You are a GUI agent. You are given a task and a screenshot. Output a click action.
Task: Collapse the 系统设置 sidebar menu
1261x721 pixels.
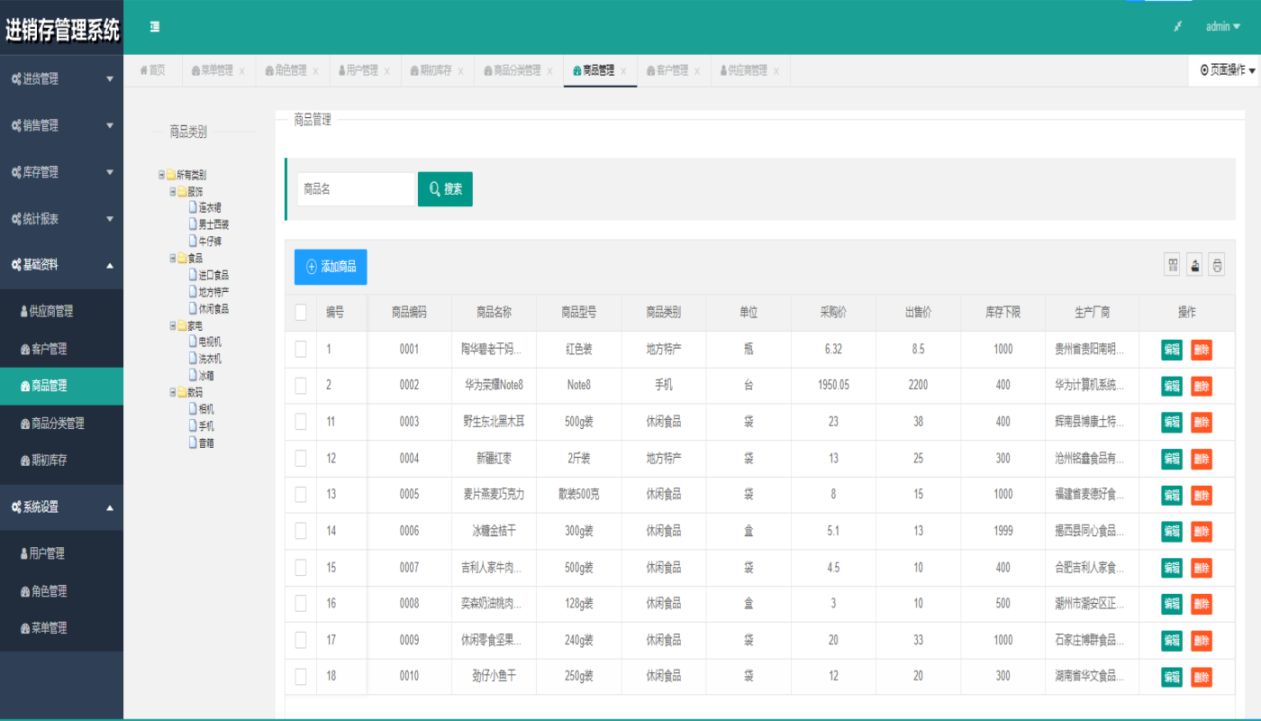pos(61,507)
